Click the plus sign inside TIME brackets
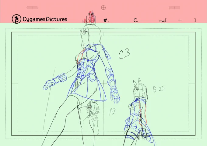 coord(180,20)
